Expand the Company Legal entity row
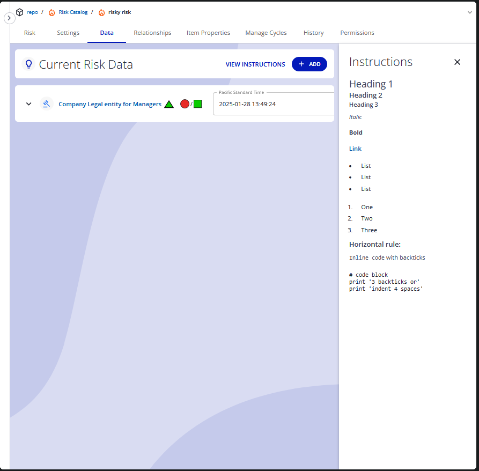The image size is (479, 471). [29, 104]
